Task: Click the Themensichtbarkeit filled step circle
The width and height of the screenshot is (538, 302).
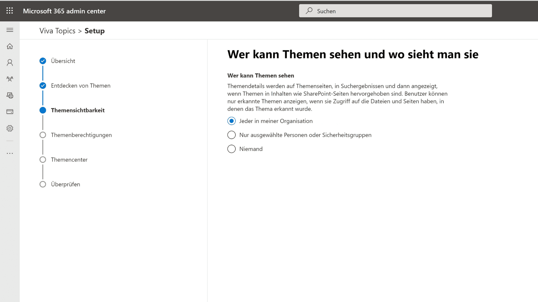Action: pyautogui.click(x=43, y=110)
